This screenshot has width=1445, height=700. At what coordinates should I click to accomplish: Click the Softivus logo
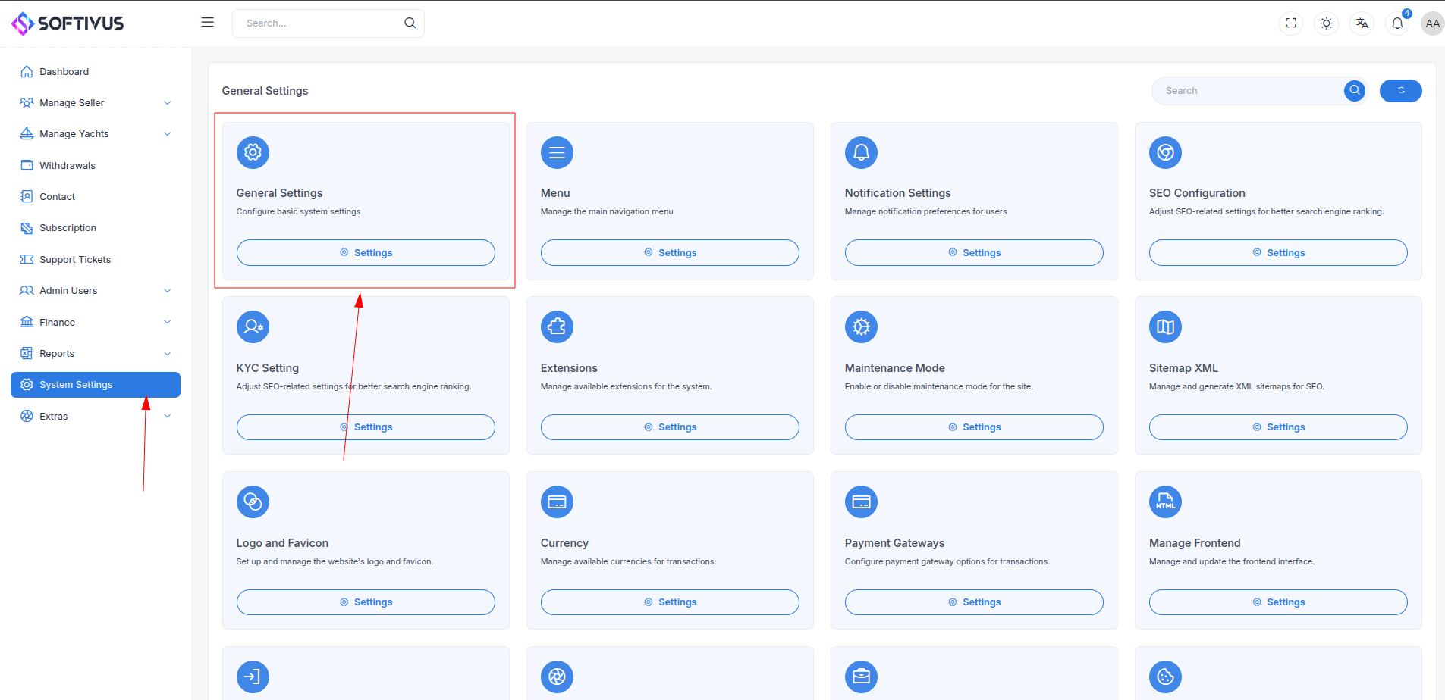(x=68, y=23)
